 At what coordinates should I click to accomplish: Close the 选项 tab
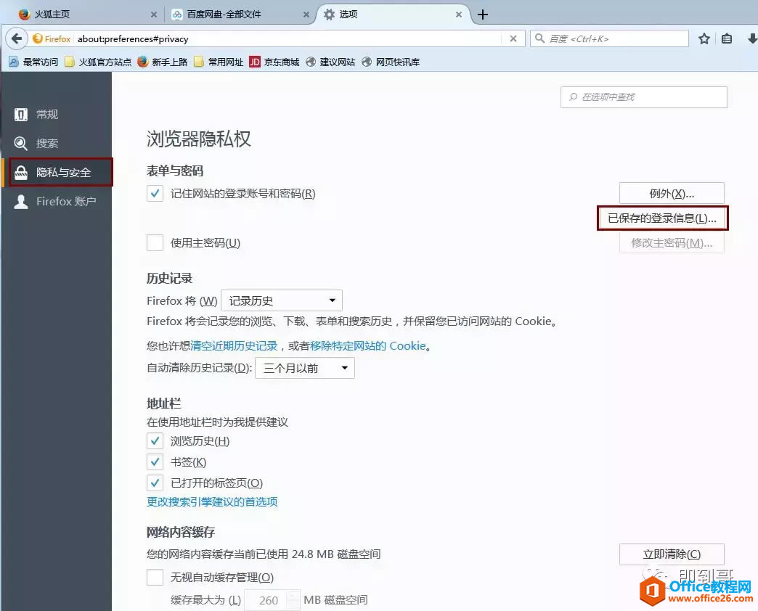click(x=459, y=15)
